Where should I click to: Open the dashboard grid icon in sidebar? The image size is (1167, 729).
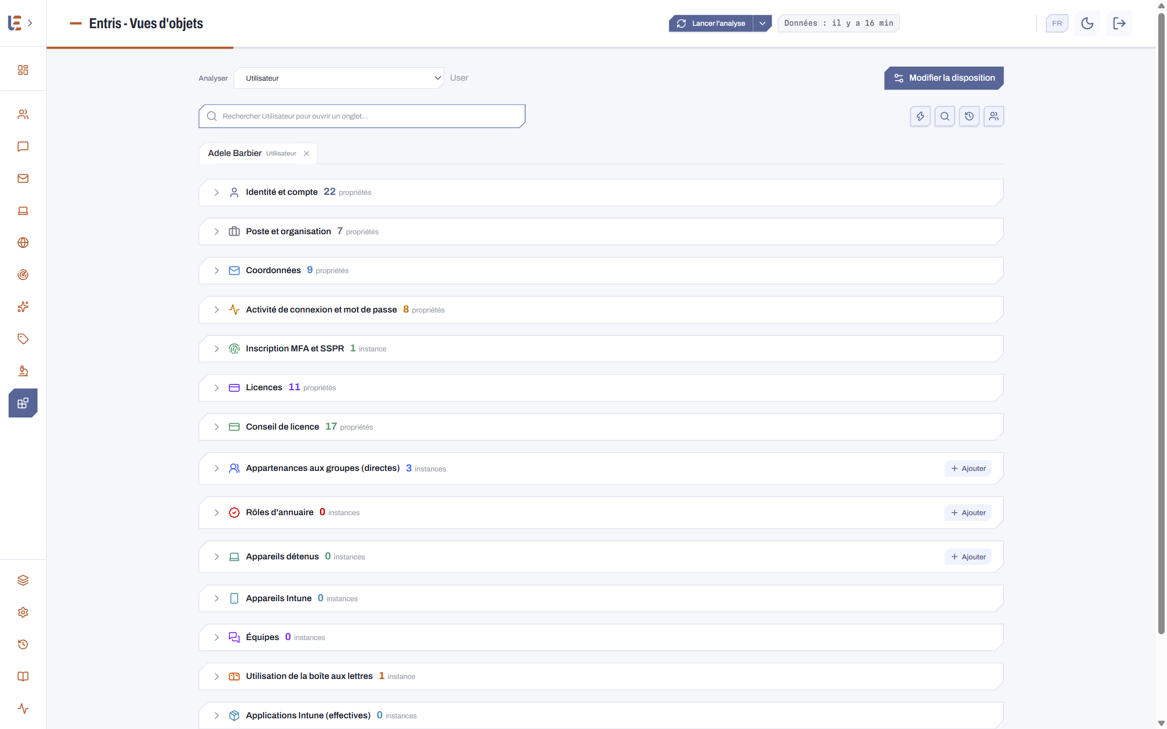23,70
